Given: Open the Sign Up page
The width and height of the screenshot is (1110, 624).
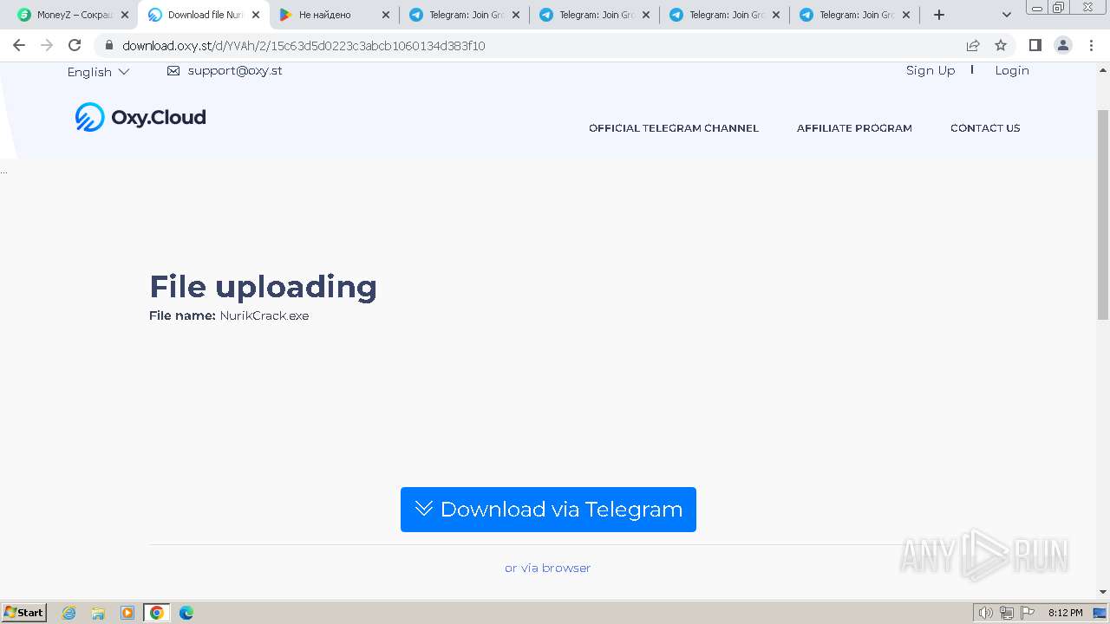Looking at the screenshot, I should pyautogui.click(x=930, y=70).
